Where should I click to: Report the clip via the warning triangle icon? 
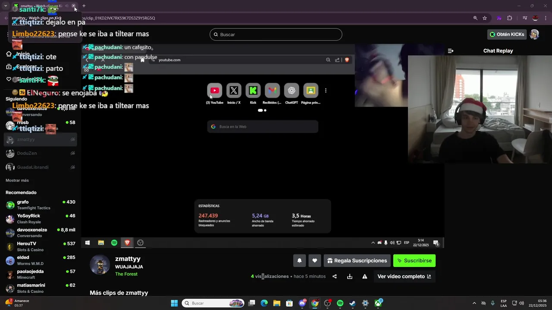click(365, 276)
